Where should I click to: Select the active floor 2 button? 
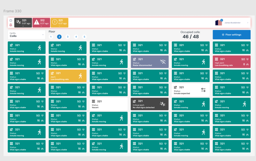click(59, 37)
